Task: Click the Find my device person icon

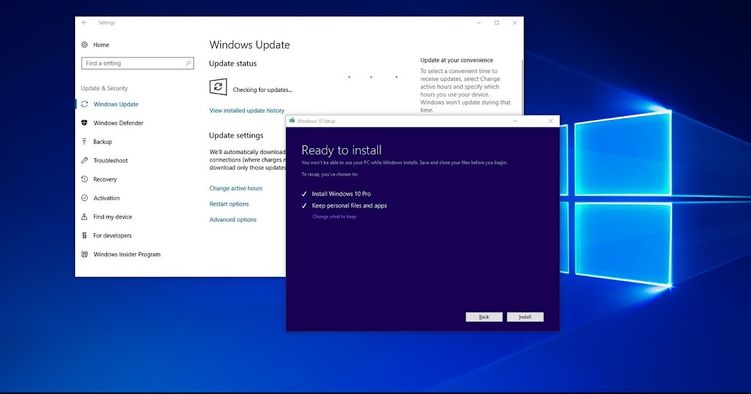Action: click(84, 217)
